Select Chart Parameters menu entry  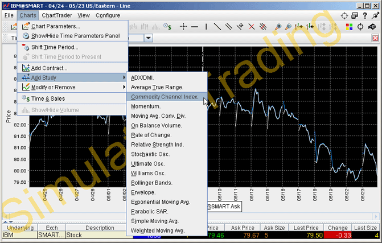click(x=73, y=26)
